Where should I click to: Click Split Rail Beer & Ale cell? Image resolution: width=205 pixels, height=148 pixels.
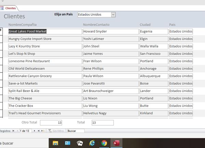(x=45, y=91)
